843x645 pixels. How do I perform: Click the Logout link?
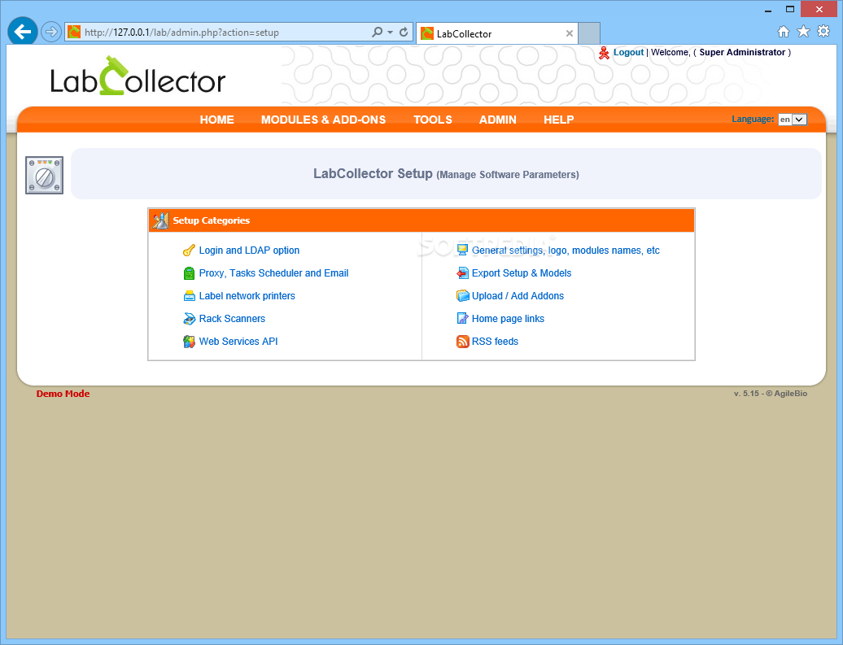click(x=628, y=52)
